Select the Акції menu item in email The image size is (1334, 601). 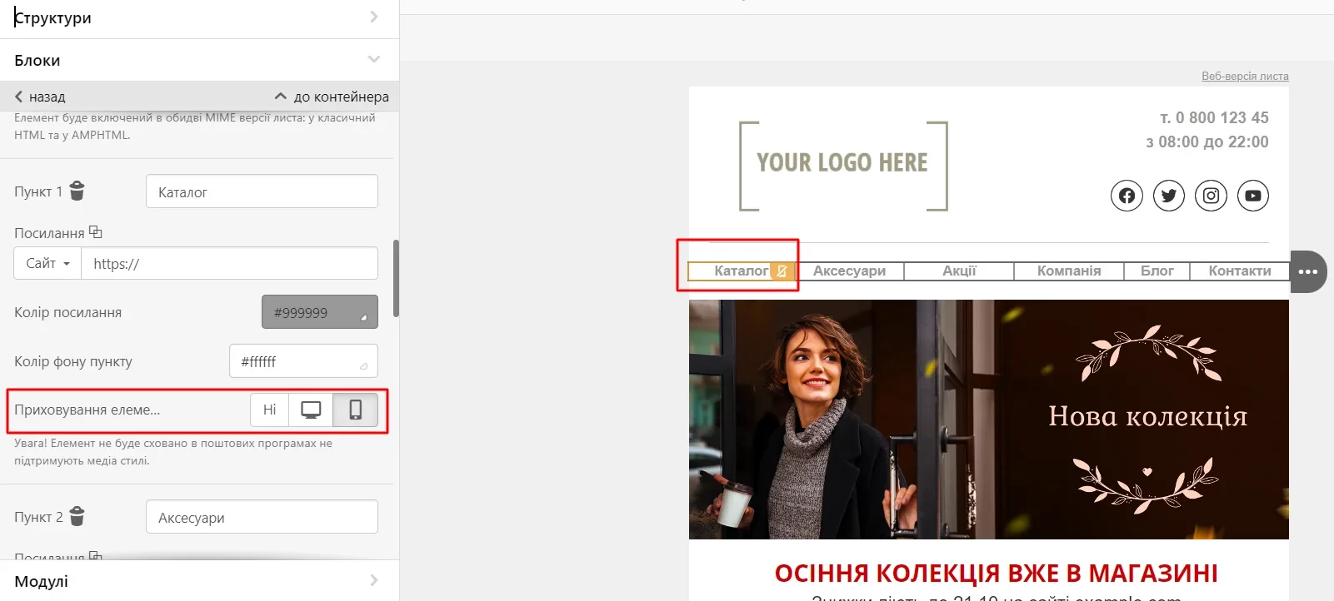pyautogui.click(x=959, y=271)
